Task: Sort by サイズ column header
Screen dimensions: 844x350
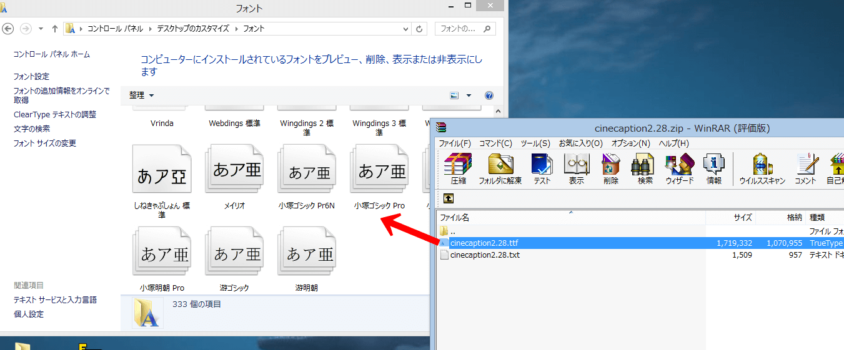Action: (x=731, y=218)
